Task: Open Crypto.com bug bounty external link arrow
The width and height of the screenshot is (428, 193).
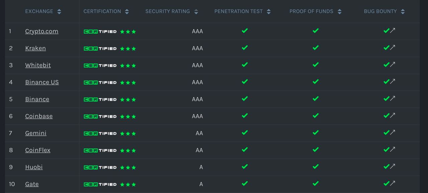Action: coord(393,30)
